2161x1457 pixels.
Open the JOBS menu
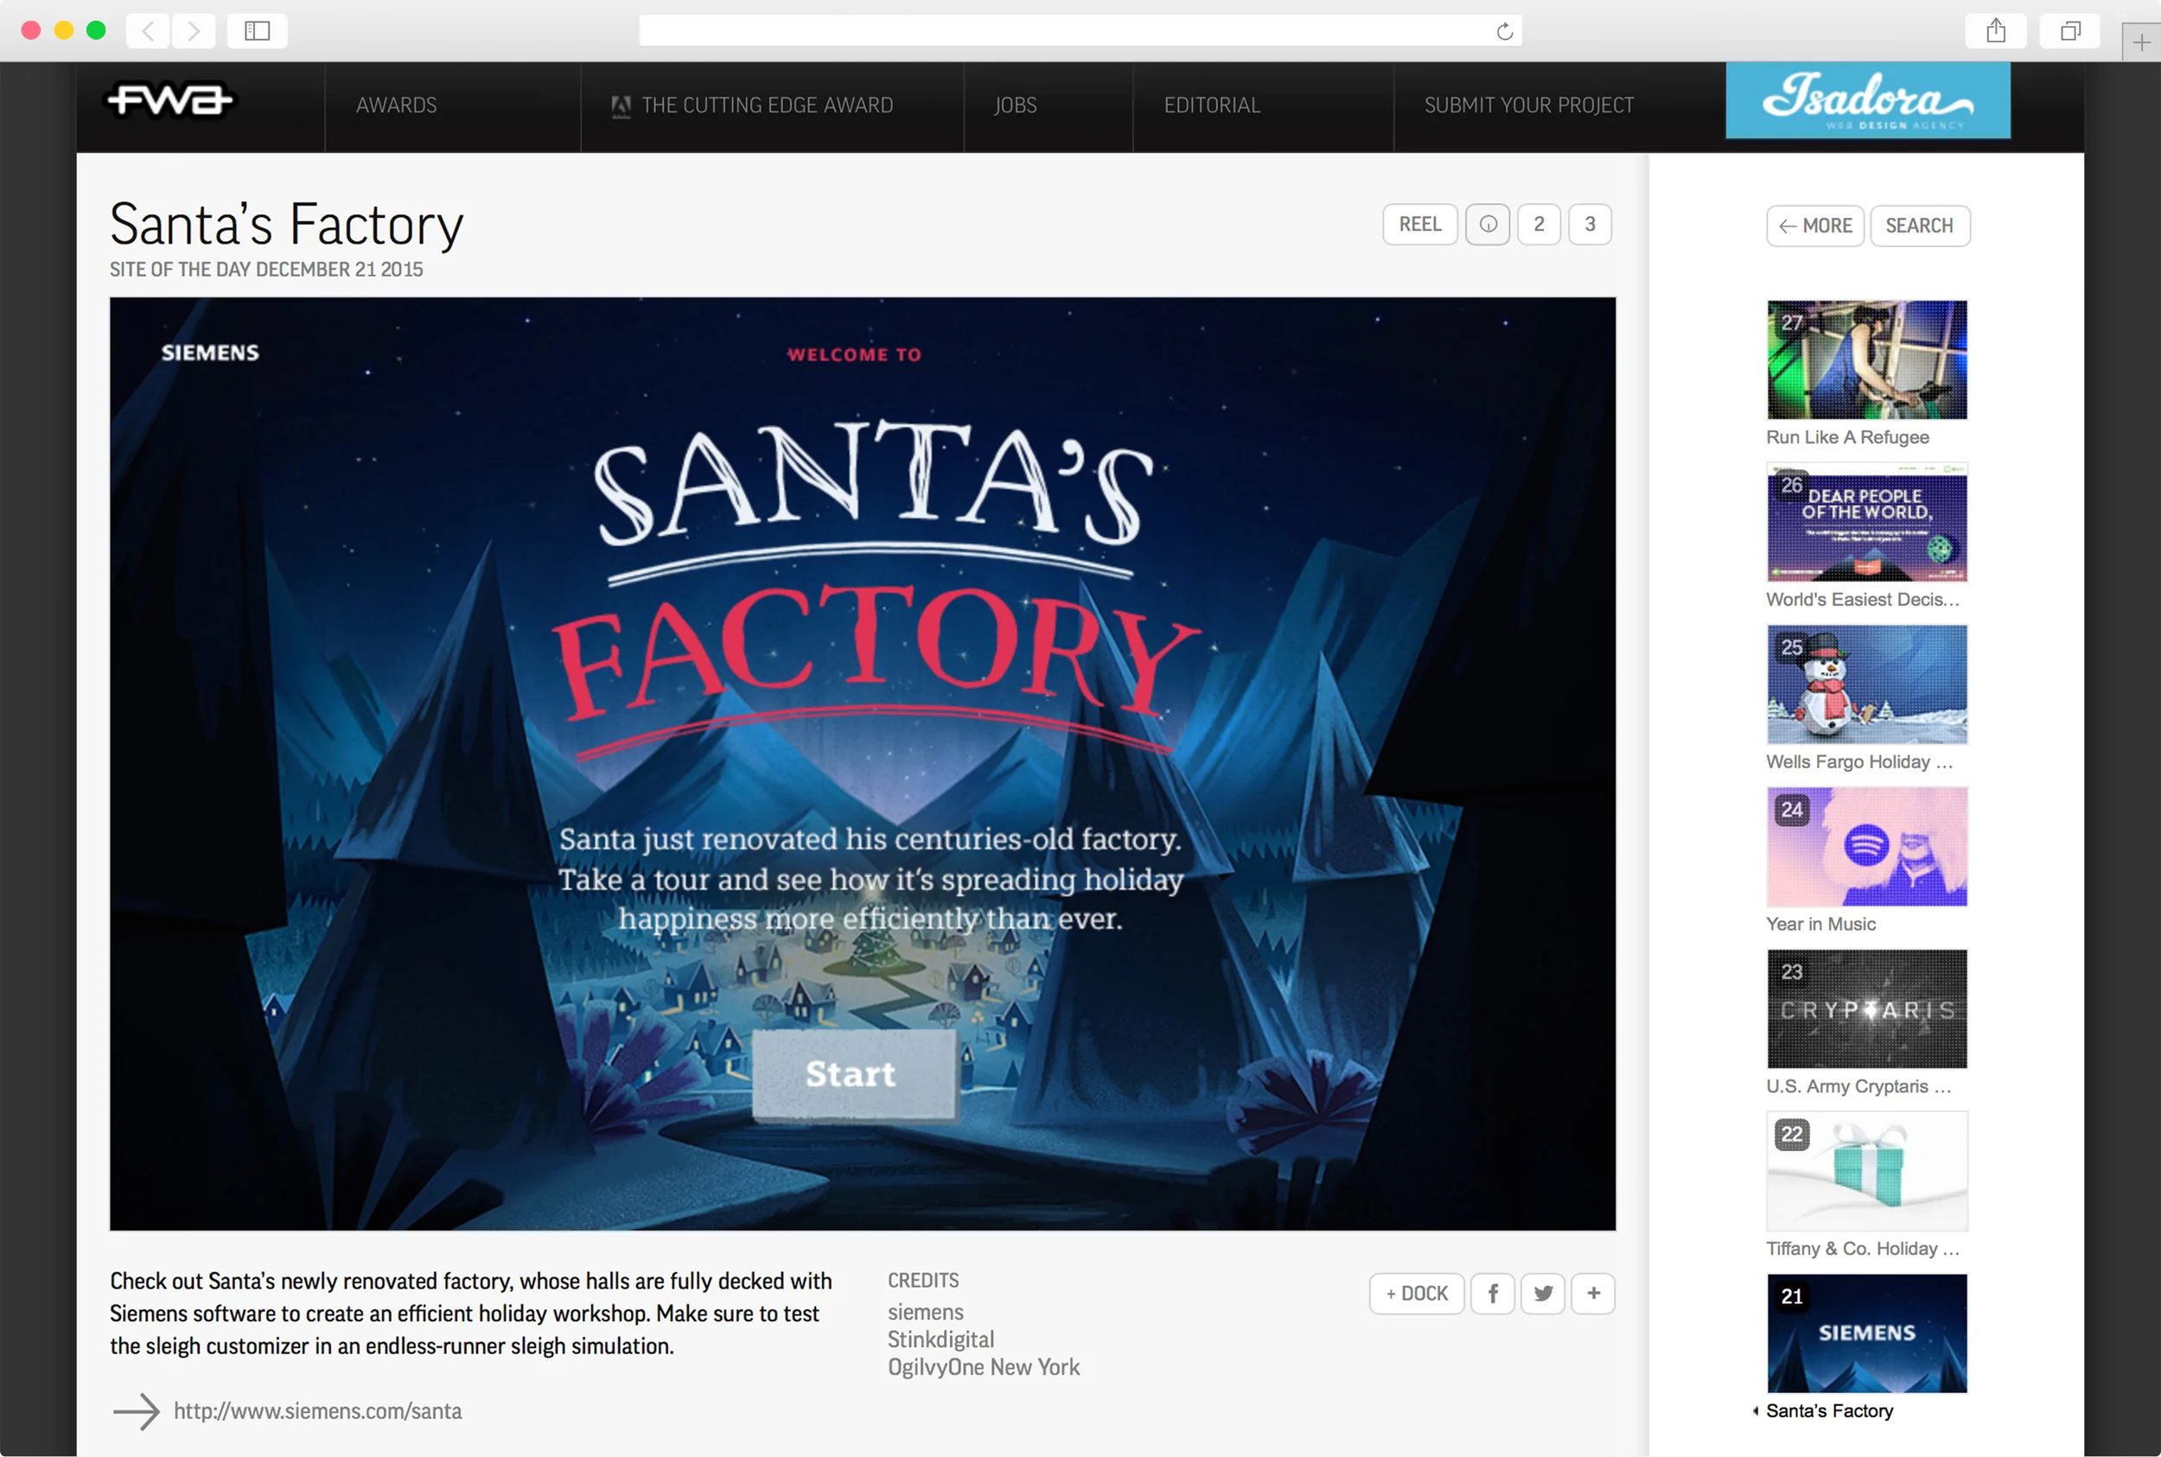pos(1016,104)
